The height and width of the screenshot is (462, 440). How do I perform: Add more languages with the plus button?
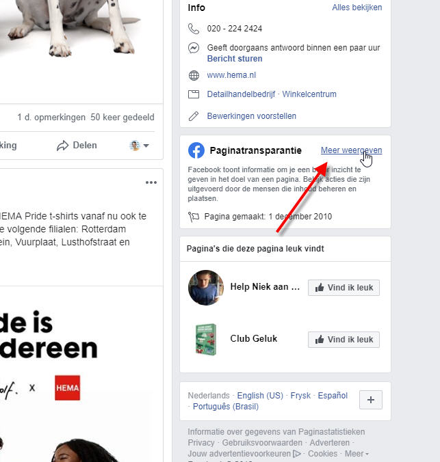tap(371, 400)
